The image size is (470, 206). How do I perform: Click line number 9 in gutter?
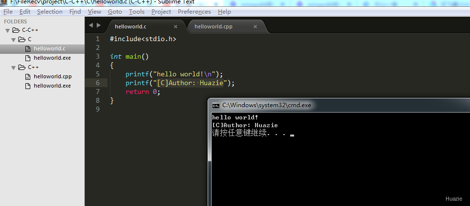(x=98, y=109)
